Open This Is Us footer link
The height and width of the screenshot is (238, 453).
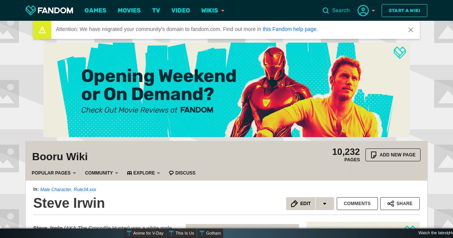(x=182, y=233)
